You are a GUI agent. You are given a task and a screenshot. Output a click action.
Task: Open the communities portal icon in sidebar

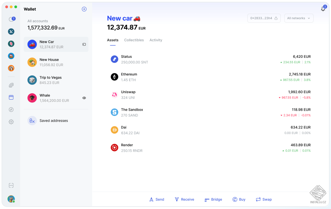click(x=11, y=85)
